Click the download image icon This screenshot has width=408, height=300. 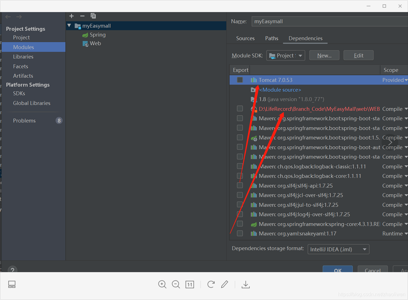tap(246, 284)
